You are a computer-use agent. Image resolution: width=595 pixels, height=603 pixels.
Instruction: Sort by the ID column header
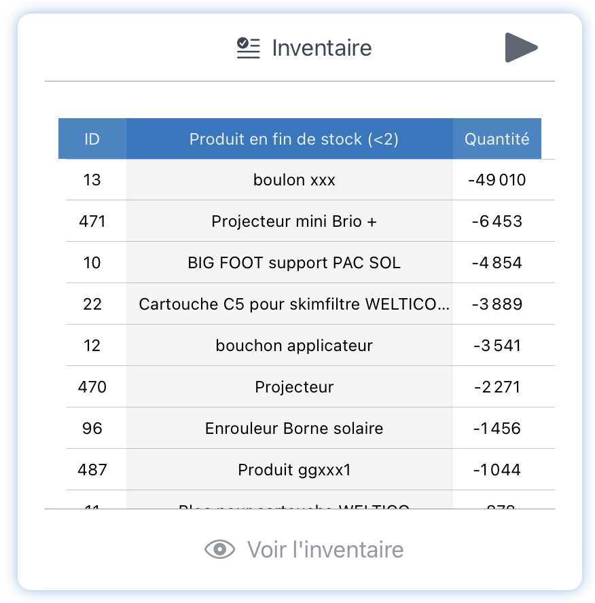(92, 139)
